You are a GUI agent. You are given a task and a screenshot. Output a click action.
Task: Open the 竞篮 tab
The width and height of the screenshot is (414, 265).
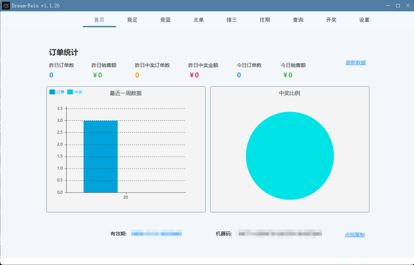pyautogui.click(x=165, y=20)
